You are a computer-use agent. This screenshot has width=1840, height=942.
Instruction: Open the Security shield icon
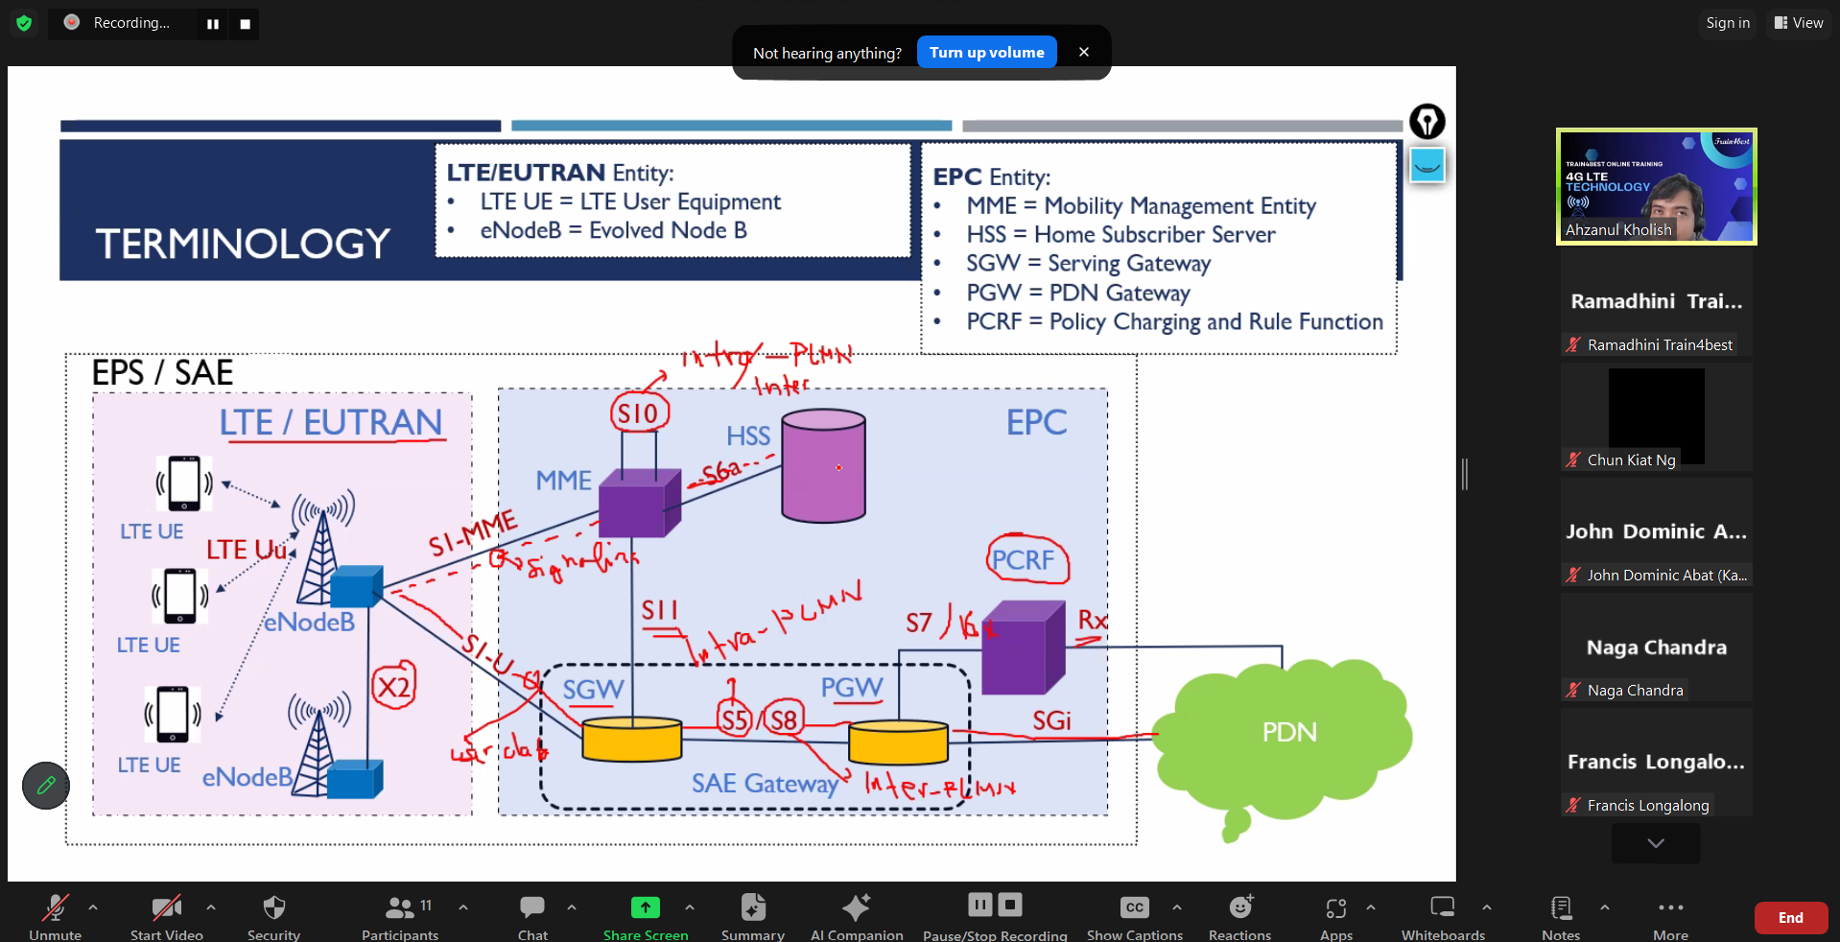pos(273,908)
